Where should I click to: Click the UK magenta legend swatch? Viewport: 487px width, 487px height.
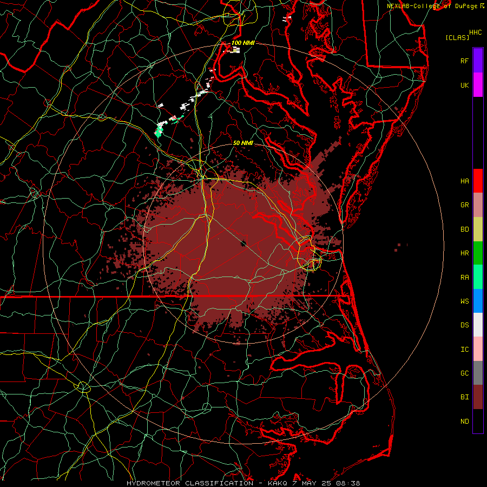[x=478, y=85]
